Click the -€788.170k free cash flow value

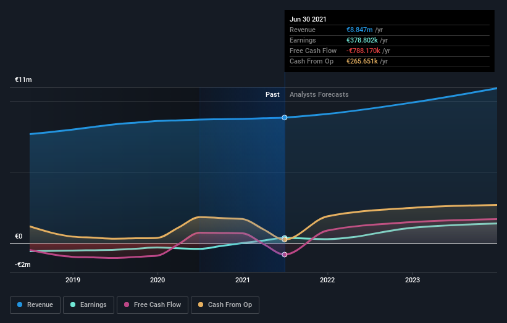click(363, 51)
